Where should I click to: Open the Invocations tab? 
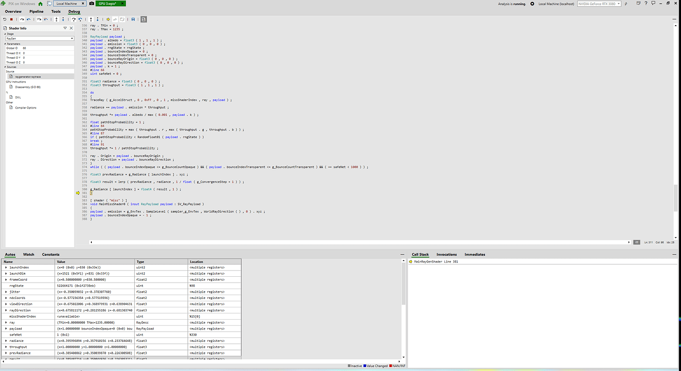[447, 255]
